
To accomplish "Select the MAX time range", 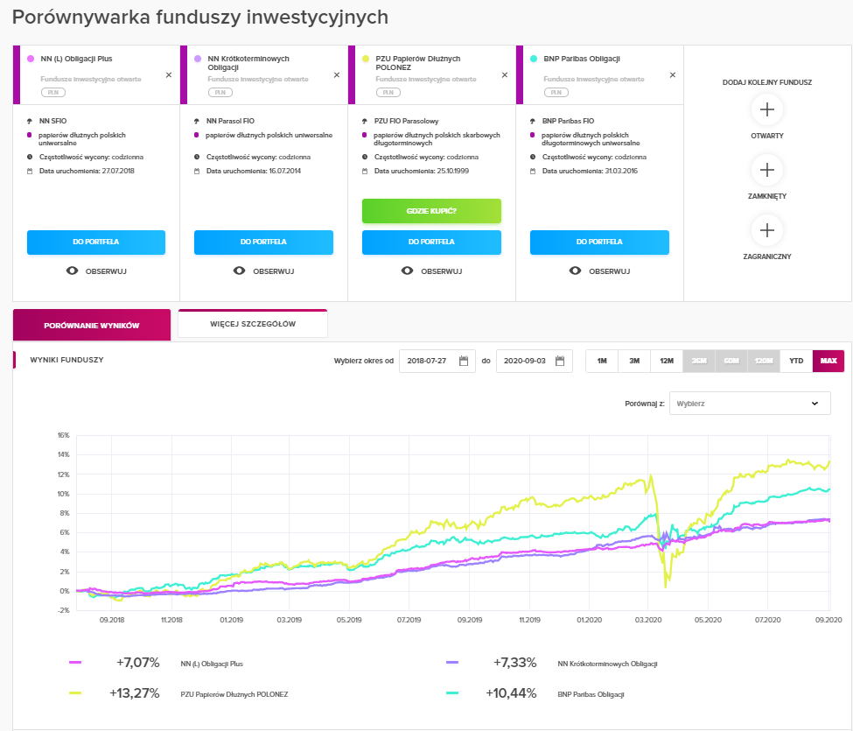I will click(828, 362).
